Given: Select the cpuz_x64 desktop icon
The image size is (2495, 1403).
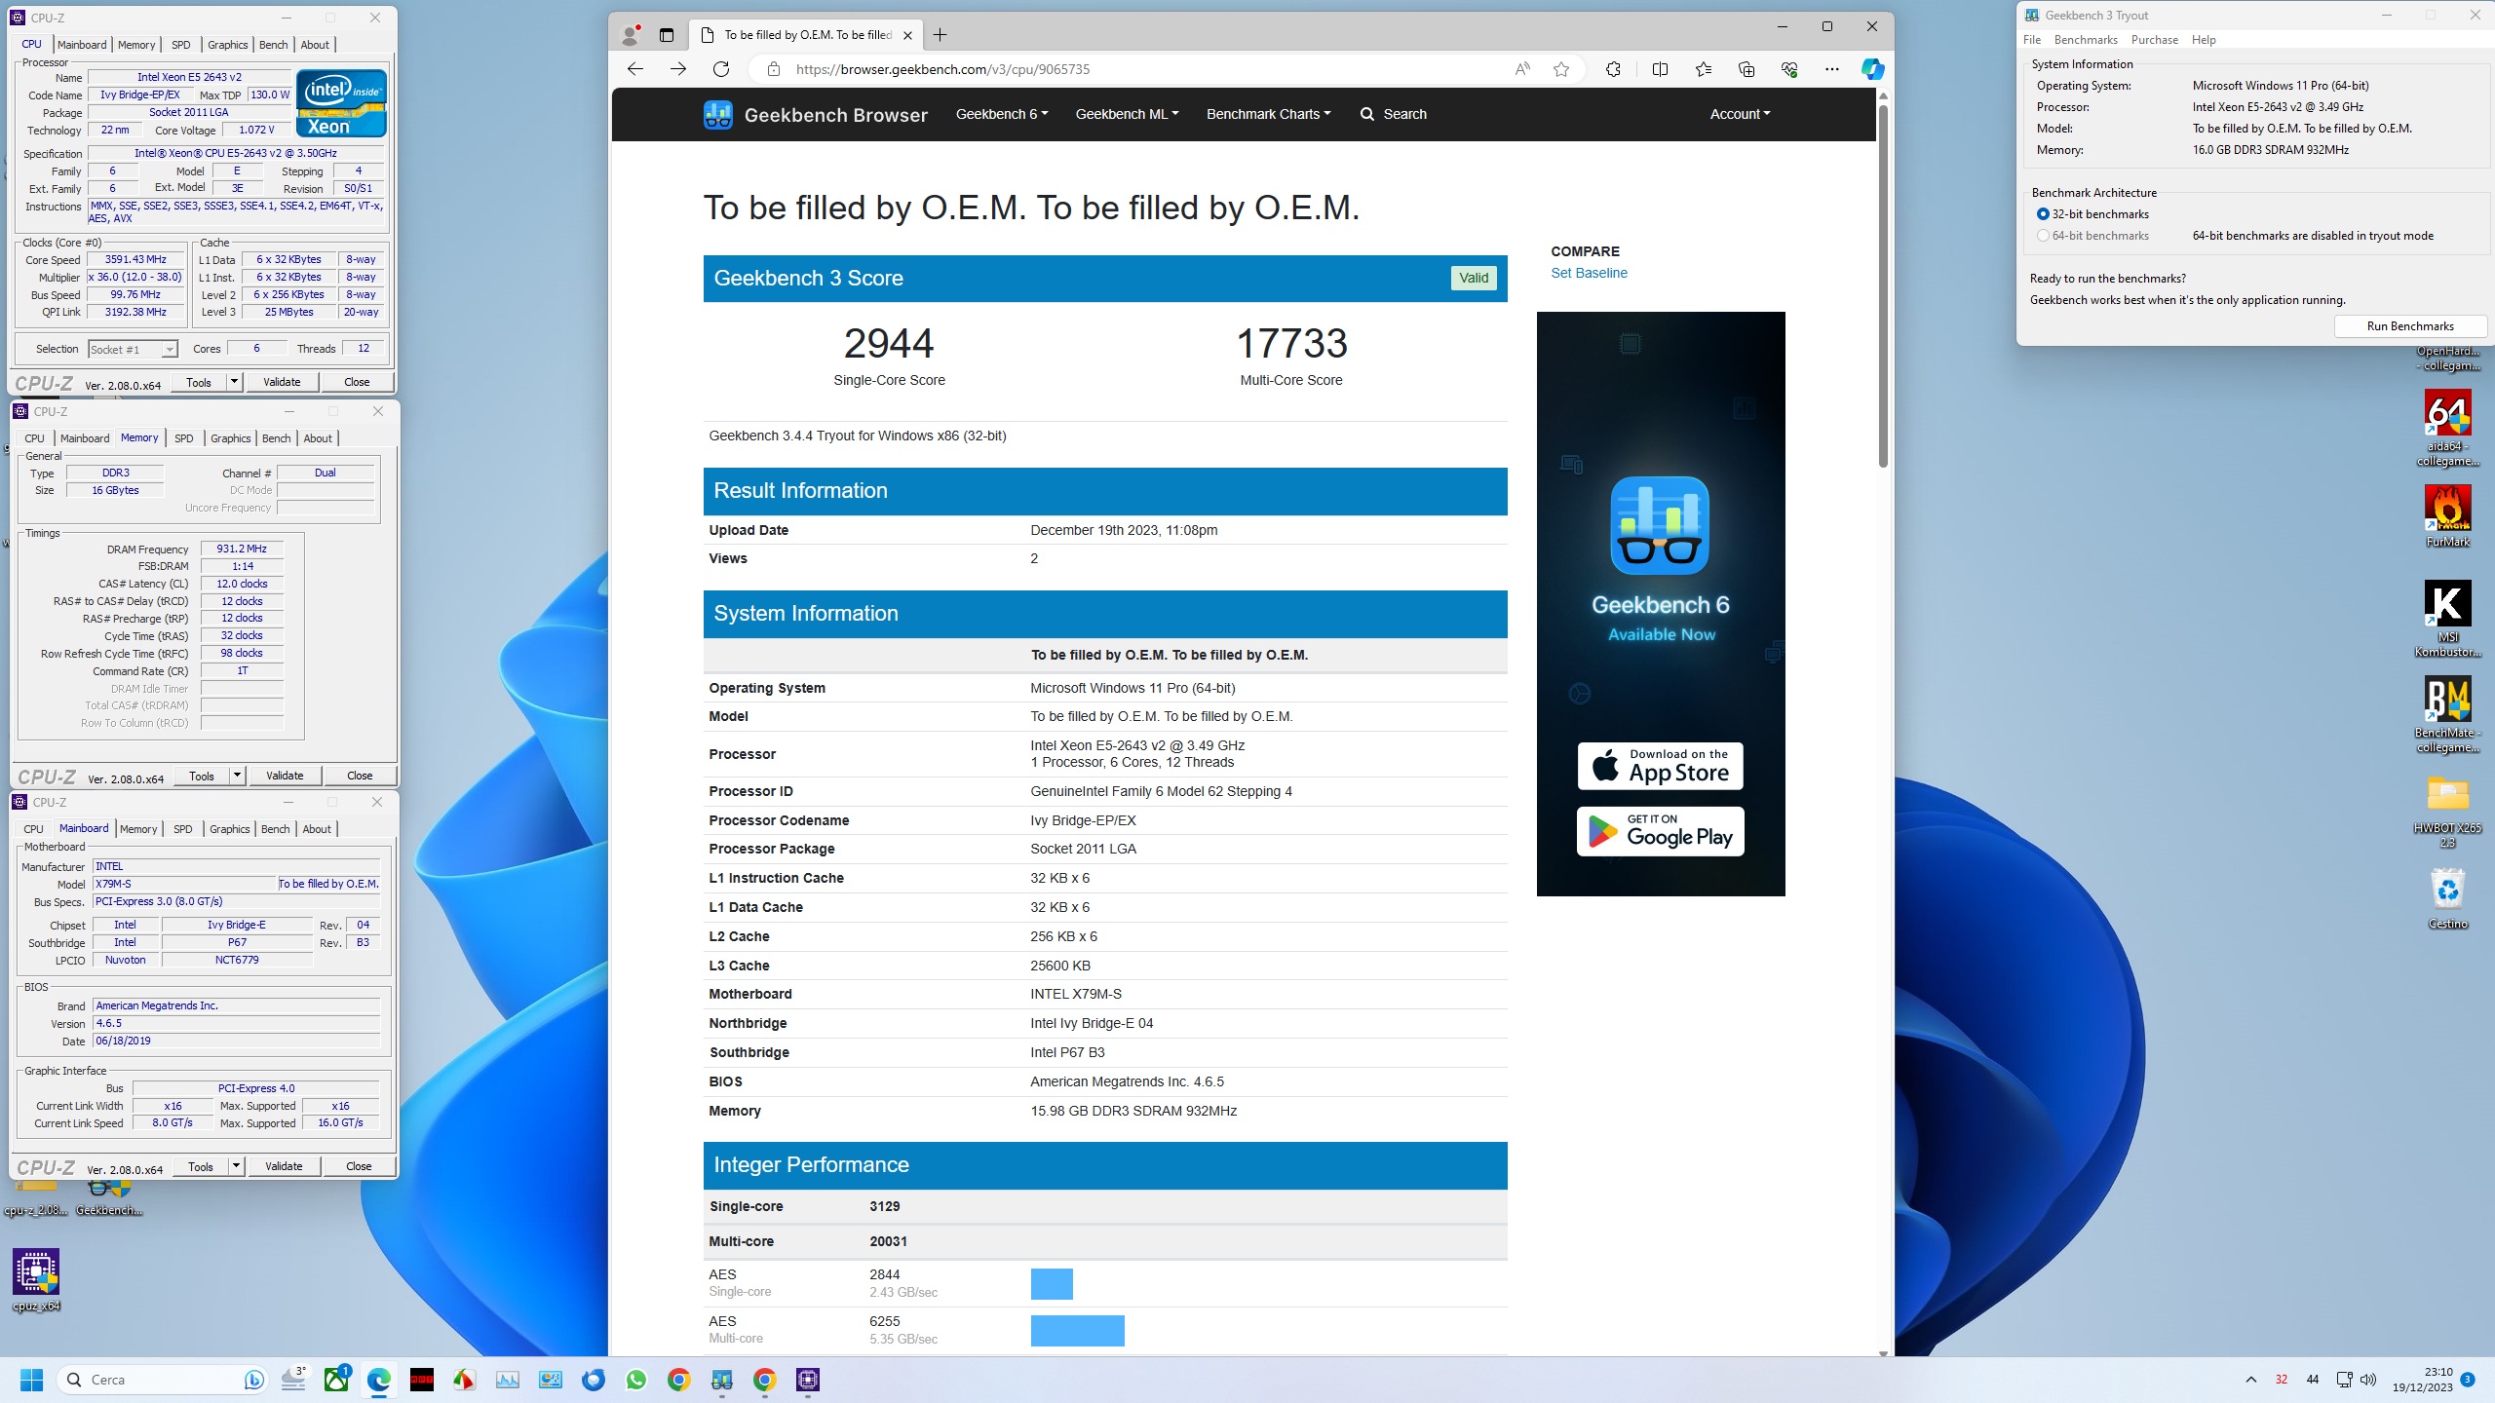Looking at the screenshot, I should [36, 1280].
